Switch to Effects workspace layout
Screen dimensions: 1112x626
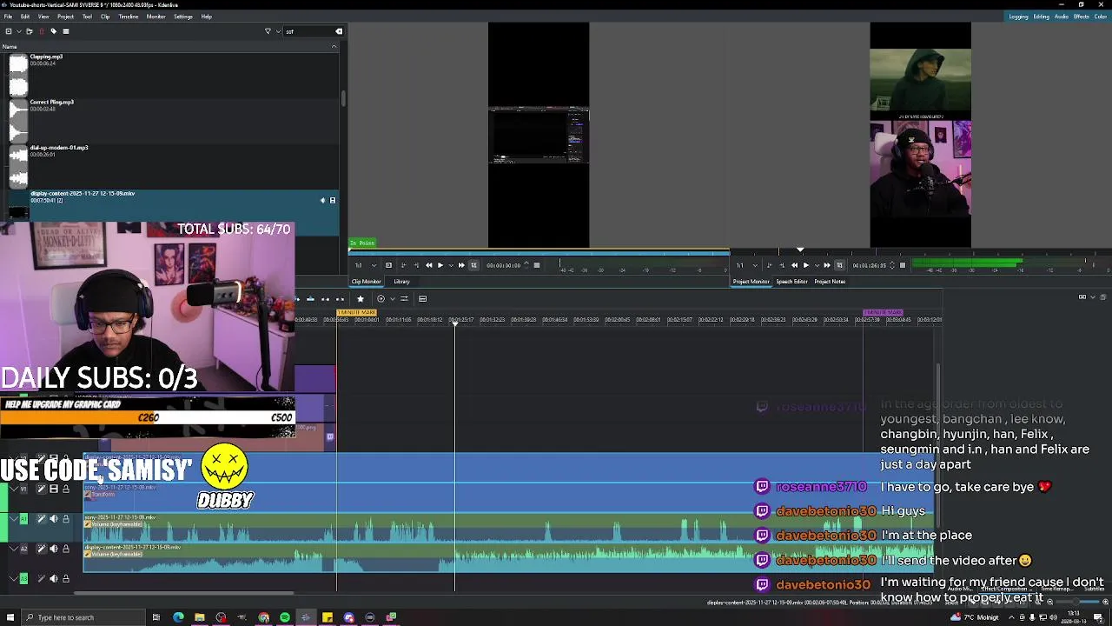pyautogui.click(x=1082, y=17)
